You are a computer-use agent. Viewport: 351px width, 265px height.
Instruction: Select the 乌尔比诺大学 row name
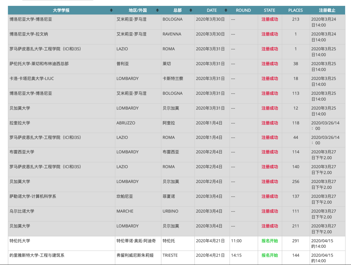[22, 211]
